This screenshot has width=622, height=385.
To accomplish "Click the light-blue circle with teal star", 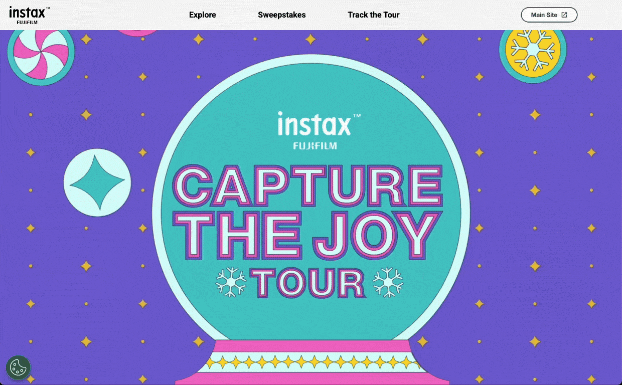I will tap(97, 182).
